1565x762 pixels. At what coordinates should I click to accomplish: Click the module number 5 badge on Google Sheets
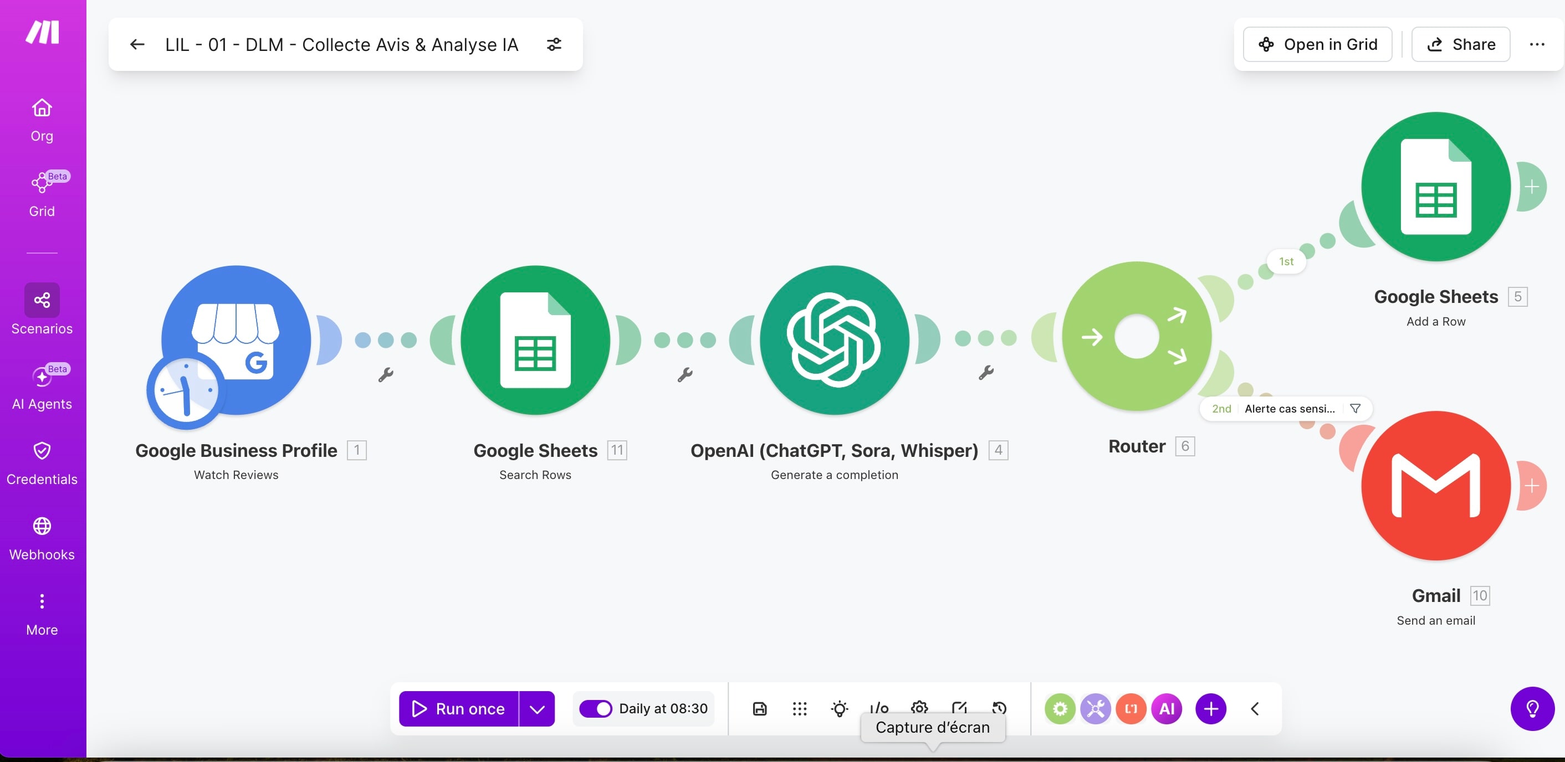[x=1517, y=297]
